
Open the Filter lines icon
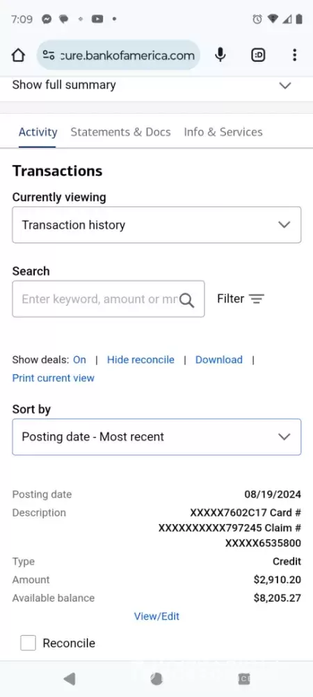pyautogui.click(x=256, y=299)
